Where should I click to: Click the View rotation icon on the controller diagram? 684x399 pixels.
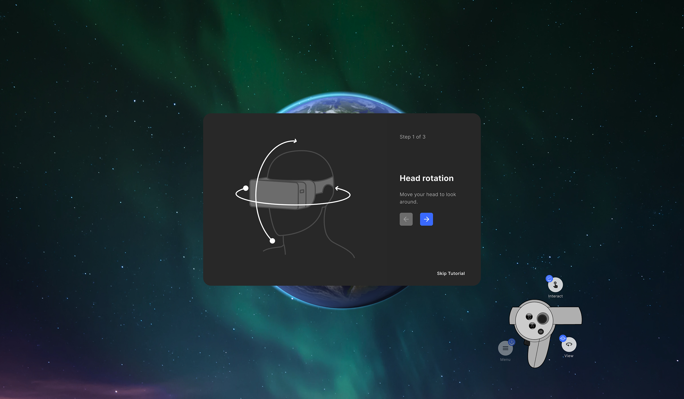tap(569, 344)
